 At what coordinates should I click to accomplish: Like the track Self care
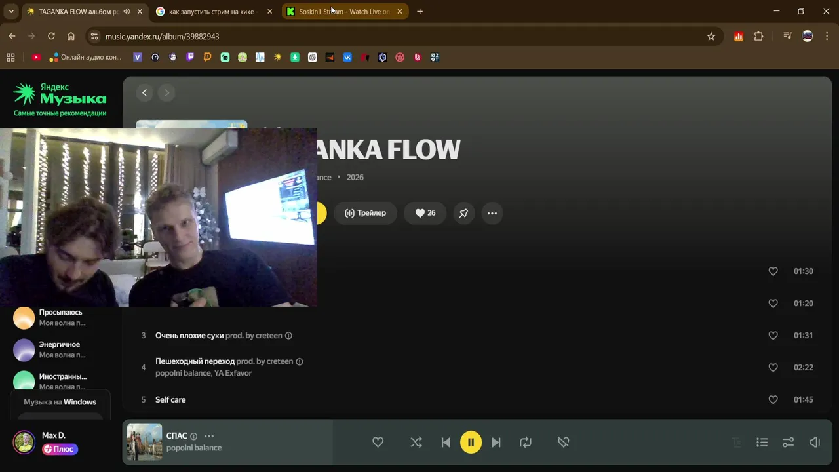pyautogui.click(x=773, y=400)
